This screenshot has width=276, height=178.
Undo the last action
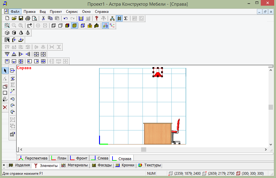[66, 18]
